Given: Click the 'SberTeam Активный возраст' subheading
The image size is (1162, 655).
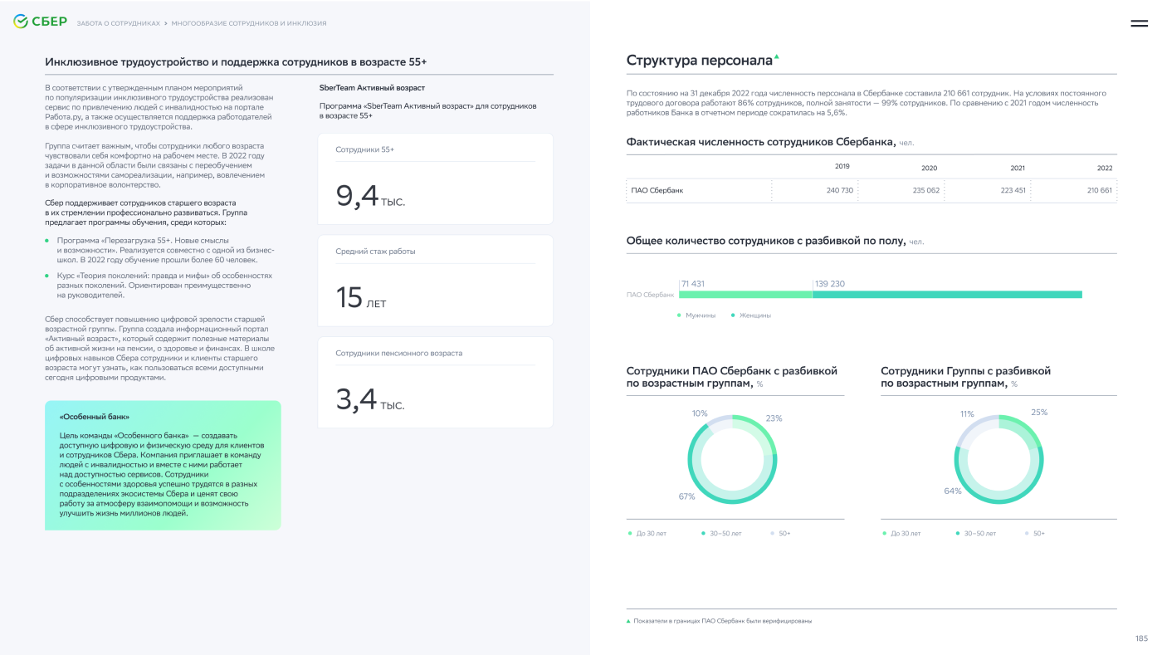Looking at the screenshot, I should (x=372, y=87).
